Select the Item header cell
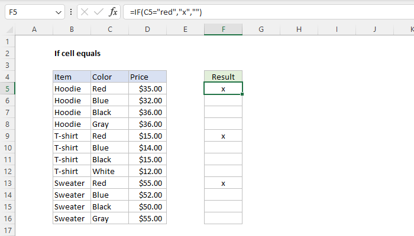 pos(72,77)
